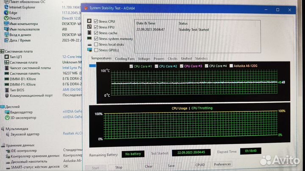Viewport: 305px width, 171px height.
Task: Click the DIMM-F1: Kllisre module icon
Action: click(7, 84)
